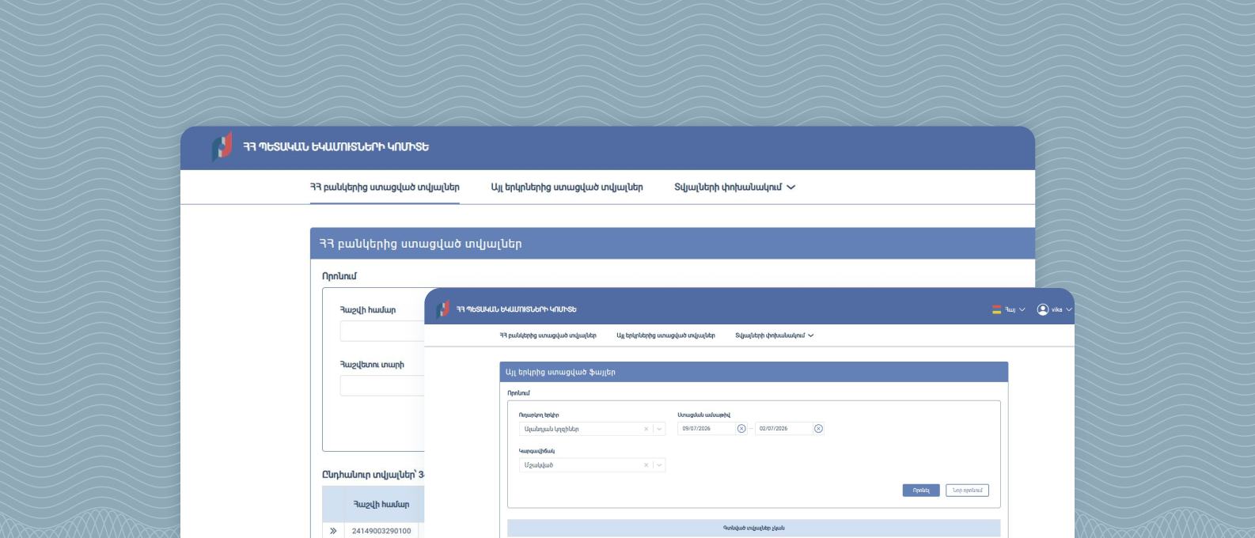This screenshot has height=538, width=1255.
Task: Clear the 09/07/2026 date with its circled X
Action: 741,429
